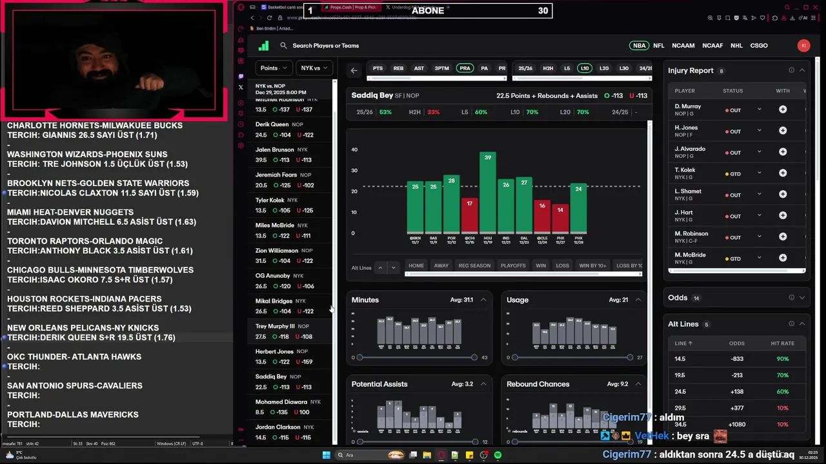
Task: Expand D. Murray injury status row chevron
Action: (759, 110)
